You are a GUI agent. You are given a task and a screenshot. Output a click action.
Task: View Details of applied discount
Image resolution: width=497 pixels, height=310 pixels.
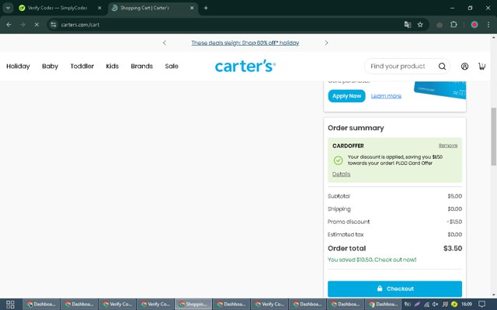point(342,174)
